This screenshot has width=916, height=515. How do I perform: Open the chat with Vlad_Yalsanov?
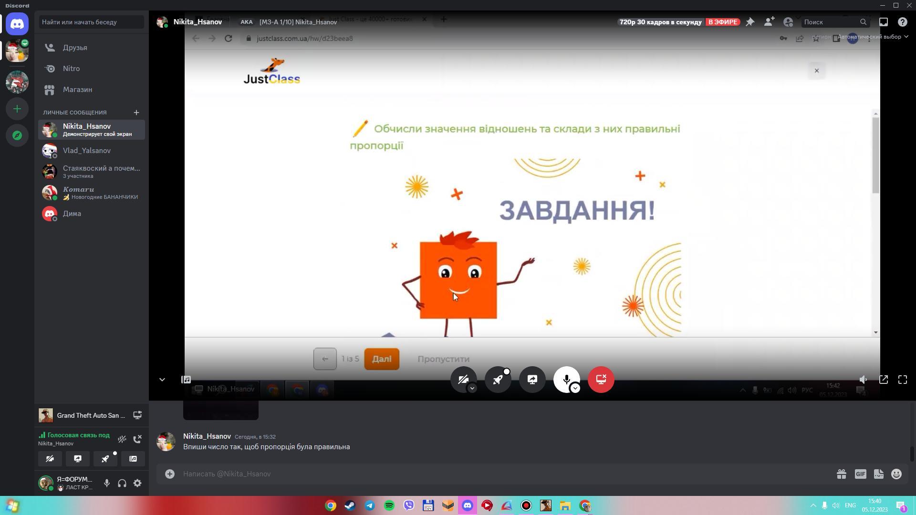coord(87,151)
